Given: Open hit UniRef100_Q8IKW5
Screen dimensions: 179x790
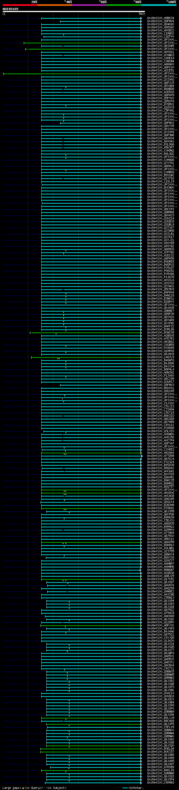Looking at the screenshot, I should [161, 46].
